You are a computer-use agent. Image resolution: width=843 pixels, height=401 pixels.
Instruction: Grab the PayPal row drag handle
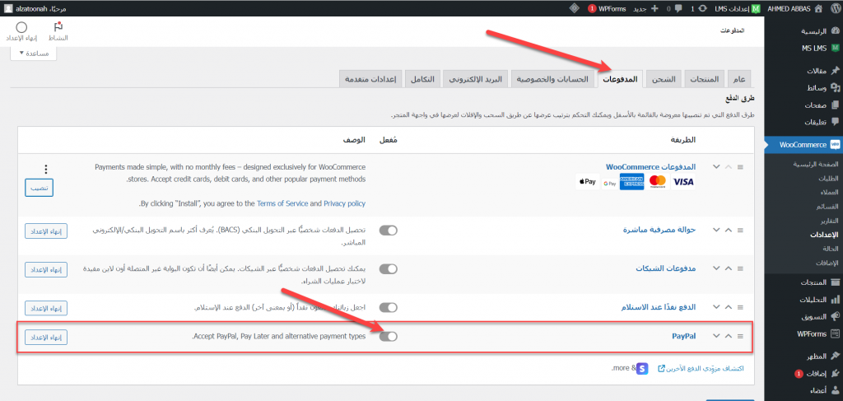[740, 336]
